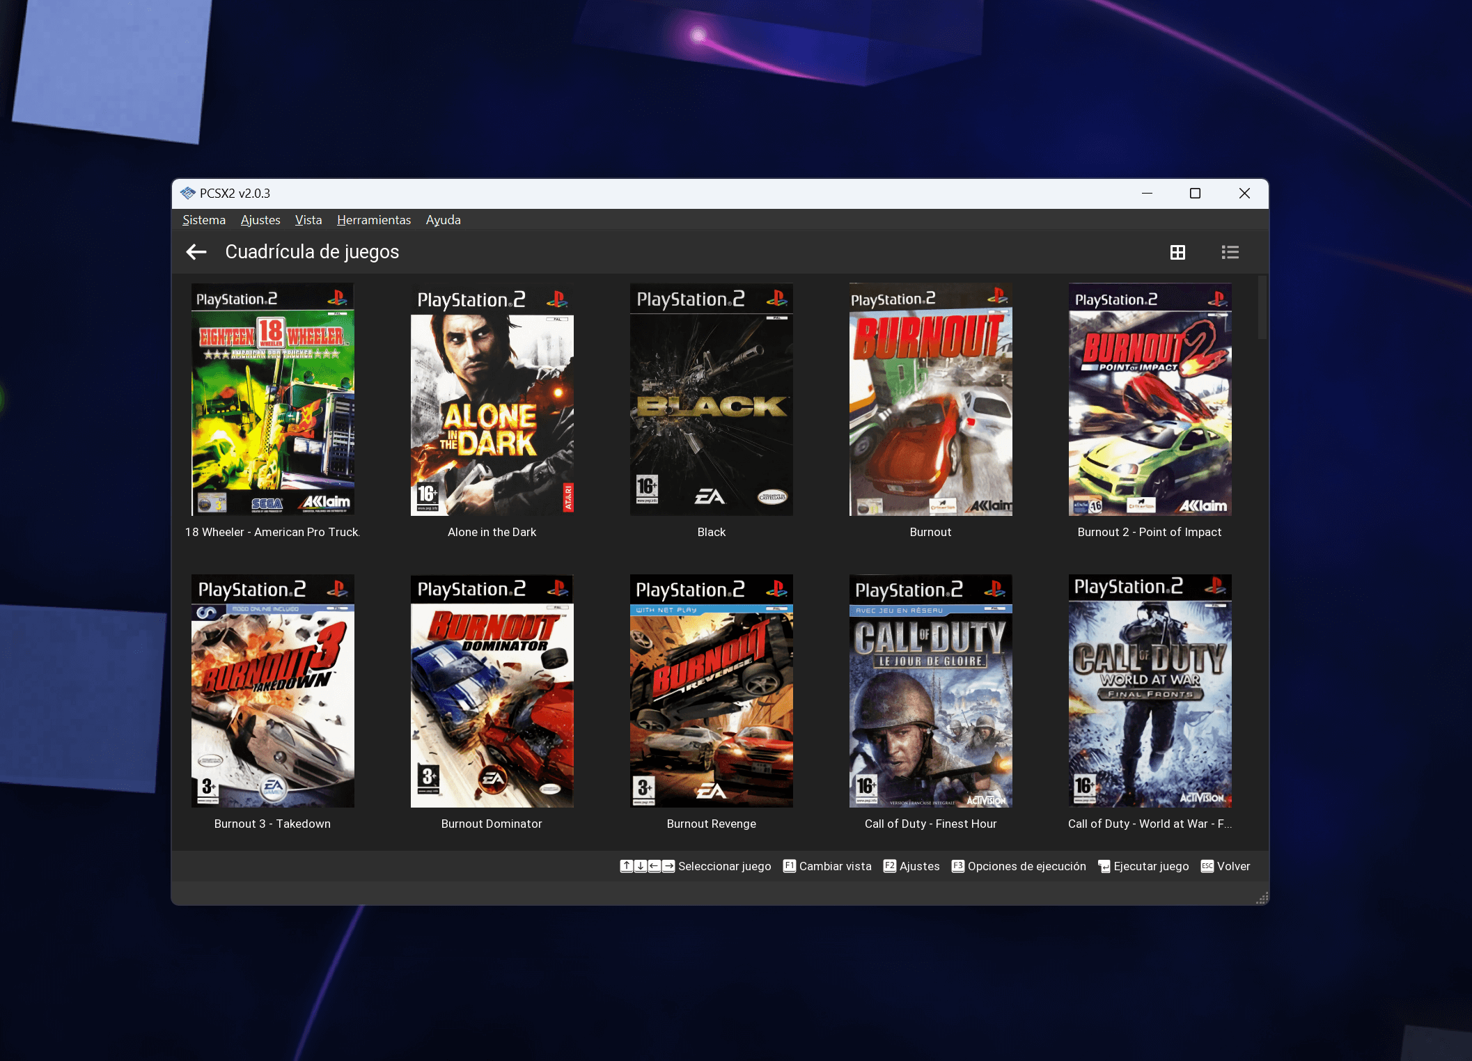The image size is (1472, 1061).
Task: Click the F1 Cambiar vista key icon
Action: tap(789, 866)
